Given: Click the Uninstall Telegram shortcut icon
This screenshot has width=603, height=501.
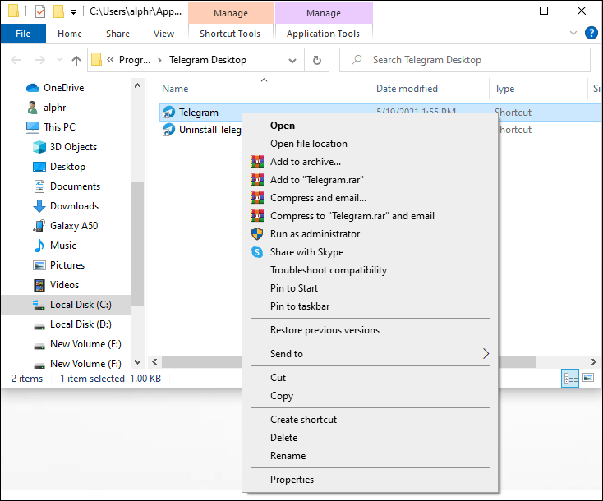Looking at the screenshot, I should pos(168,130).
